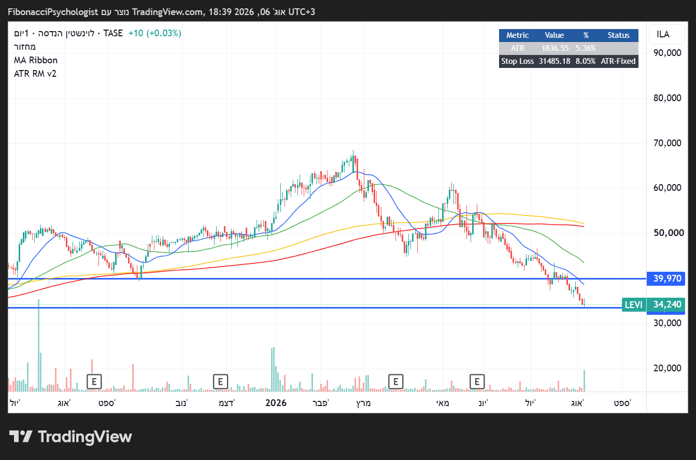Click the 8.05% stop loss percentage

coord(586,61)
